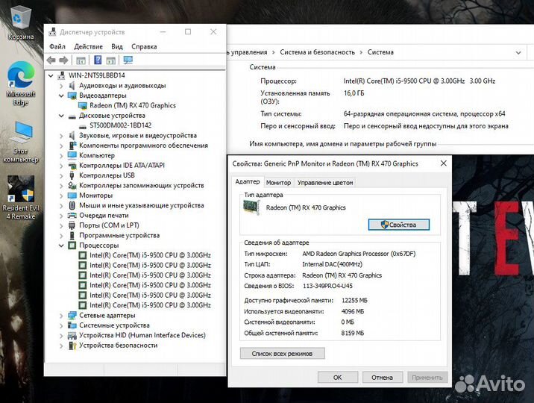Expand Звуковые, игровые и видеоустройства
This screenshot has width=534, height=403.
(61, 136)
